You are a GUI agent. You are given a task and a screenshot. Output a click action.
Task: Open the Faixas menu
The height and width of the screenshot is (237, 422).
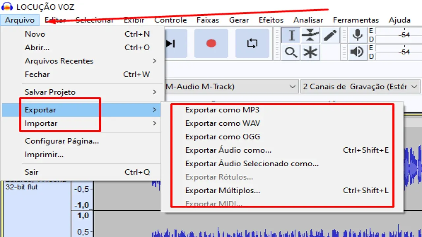[208, 20]
